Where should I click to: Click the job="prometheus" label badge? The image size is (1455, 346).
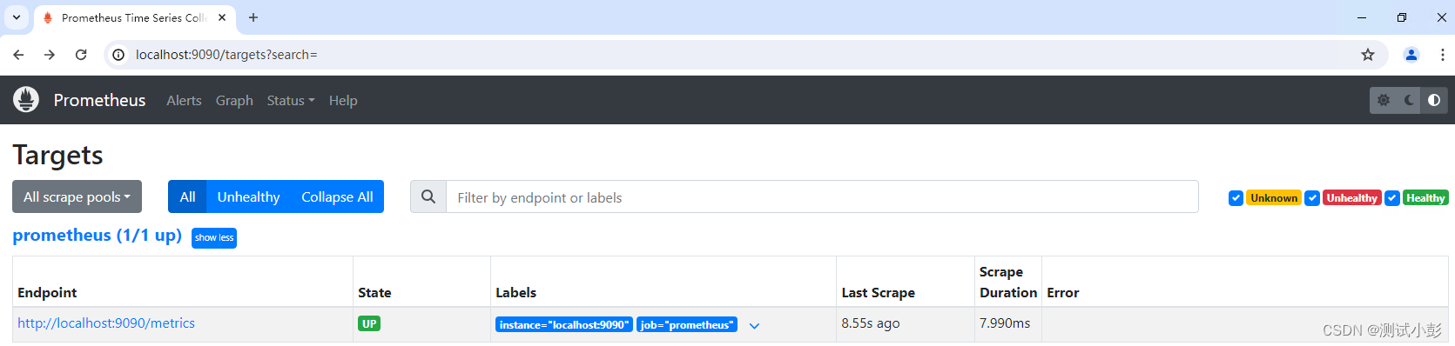[687, 324]
